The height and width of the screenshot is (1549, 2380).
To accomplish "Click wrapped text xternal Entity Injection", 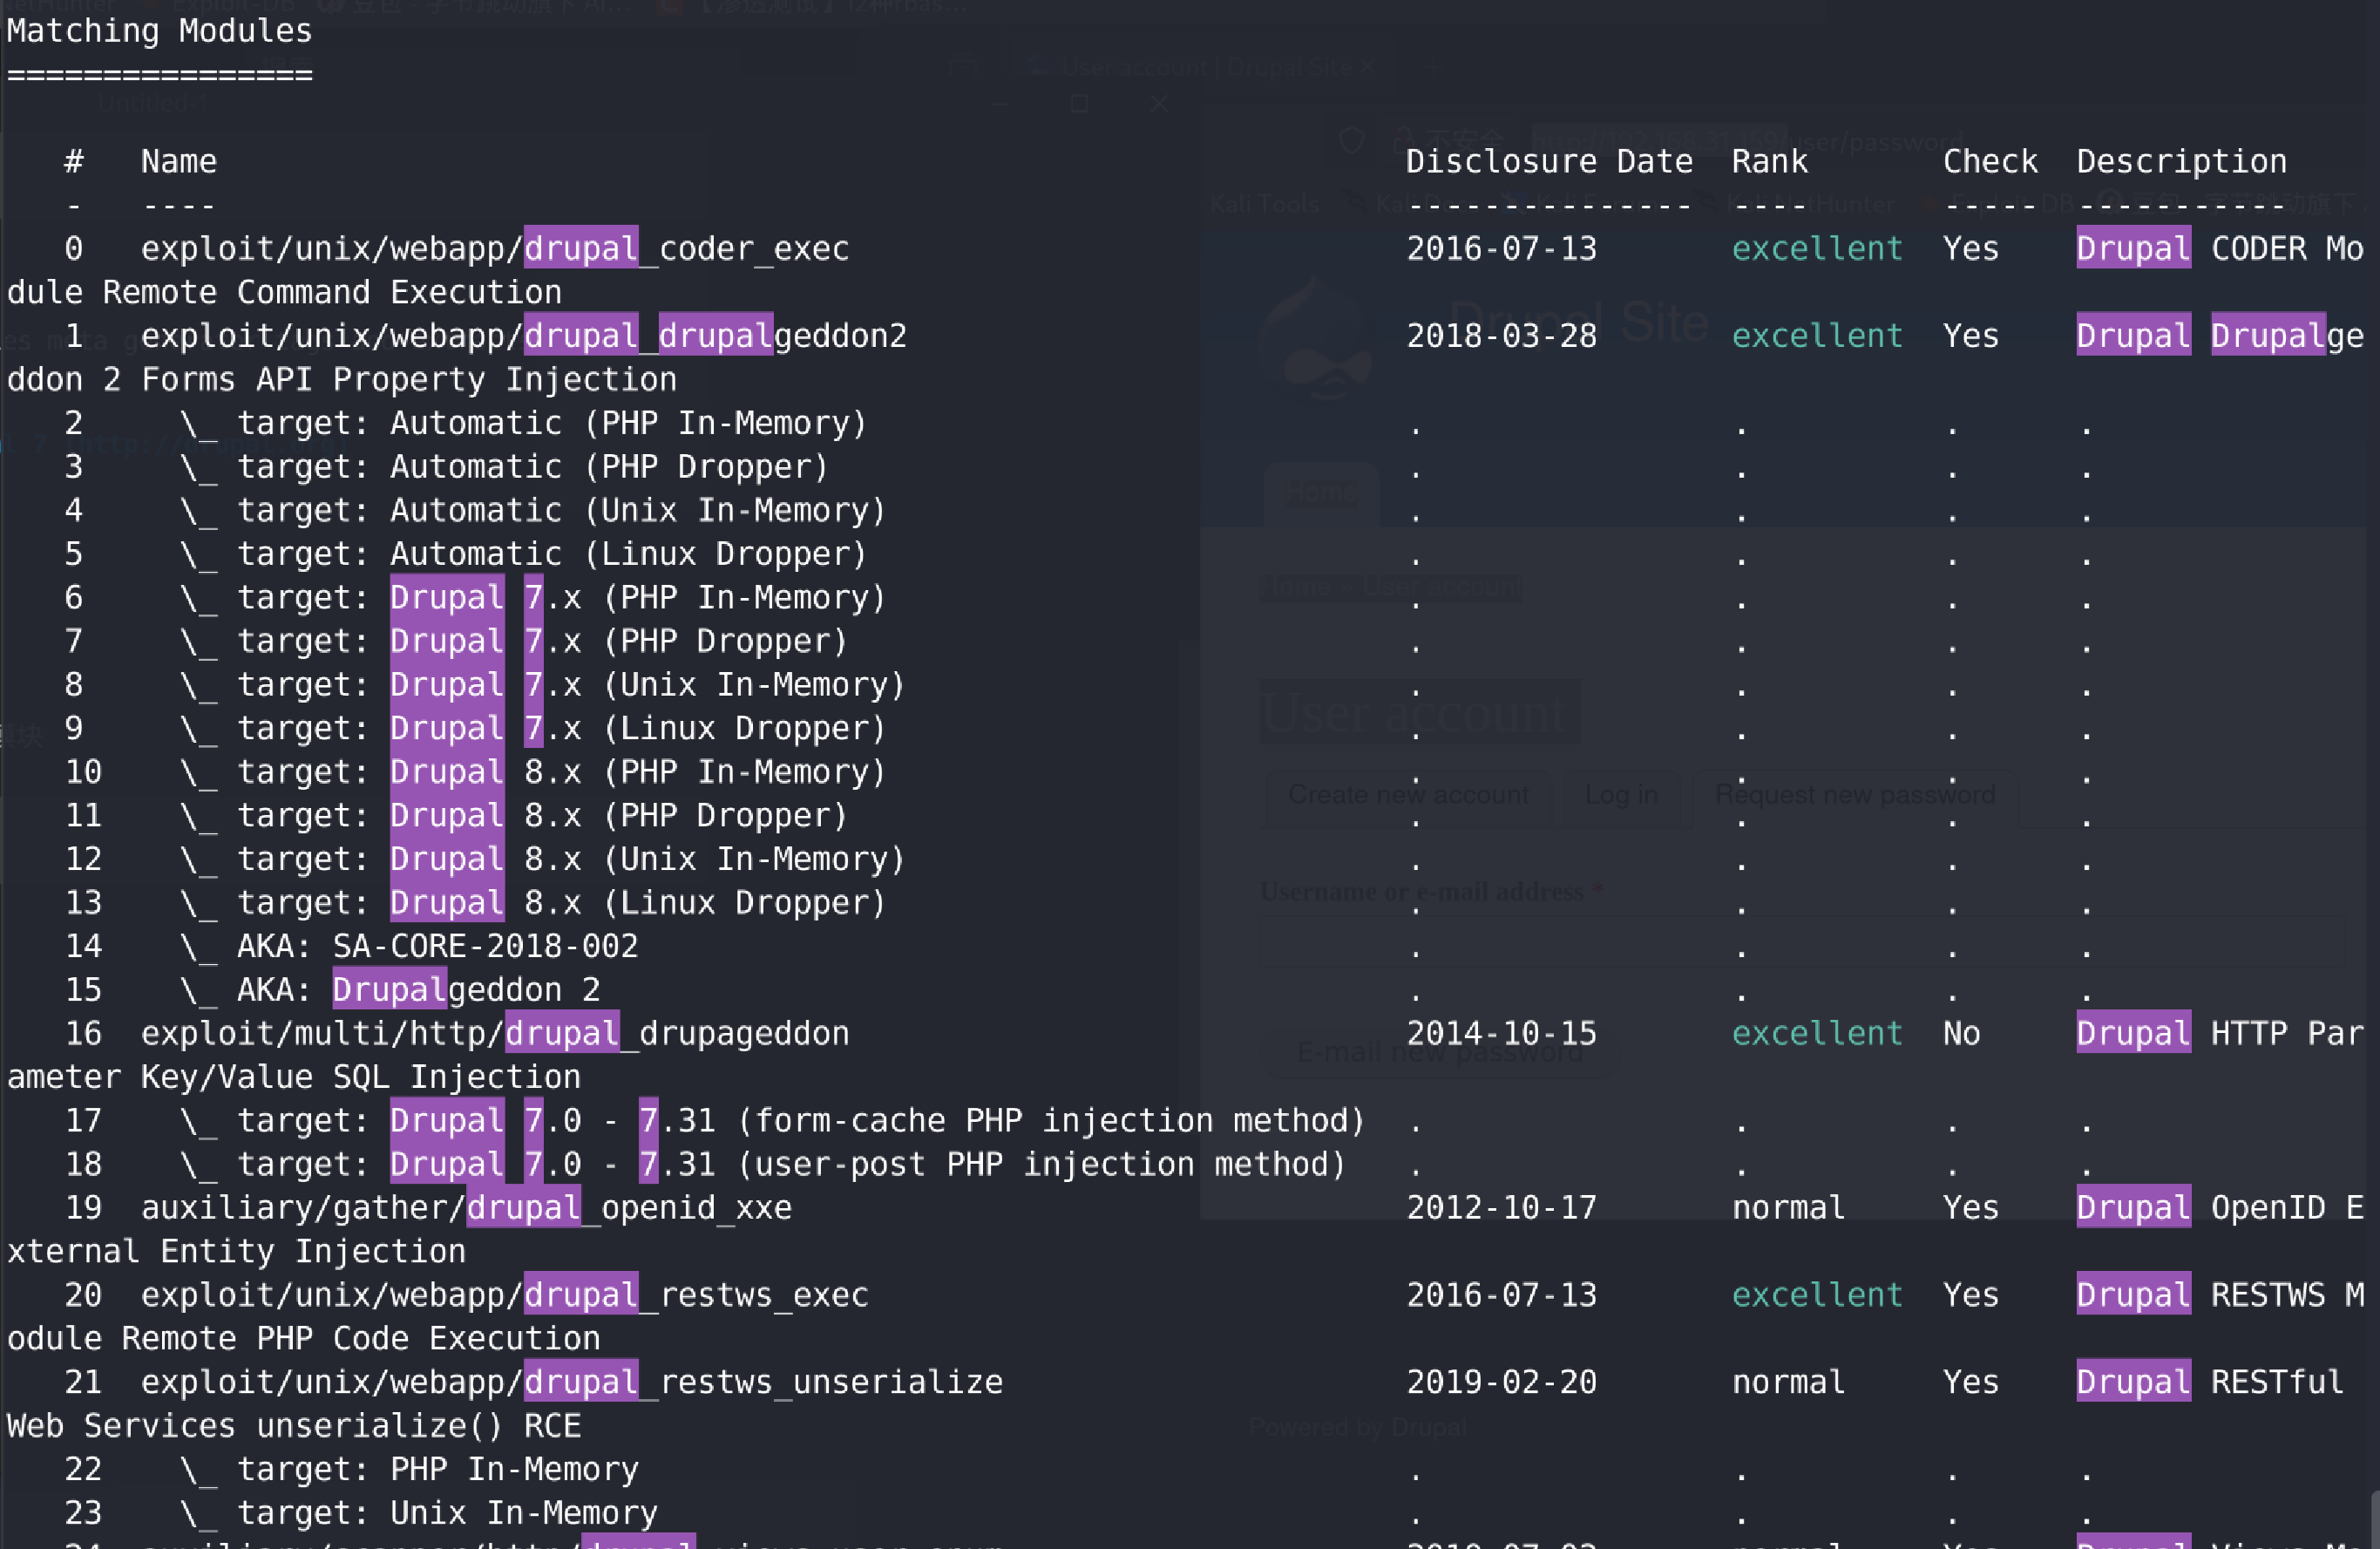I will click(x=236, y=1251).
